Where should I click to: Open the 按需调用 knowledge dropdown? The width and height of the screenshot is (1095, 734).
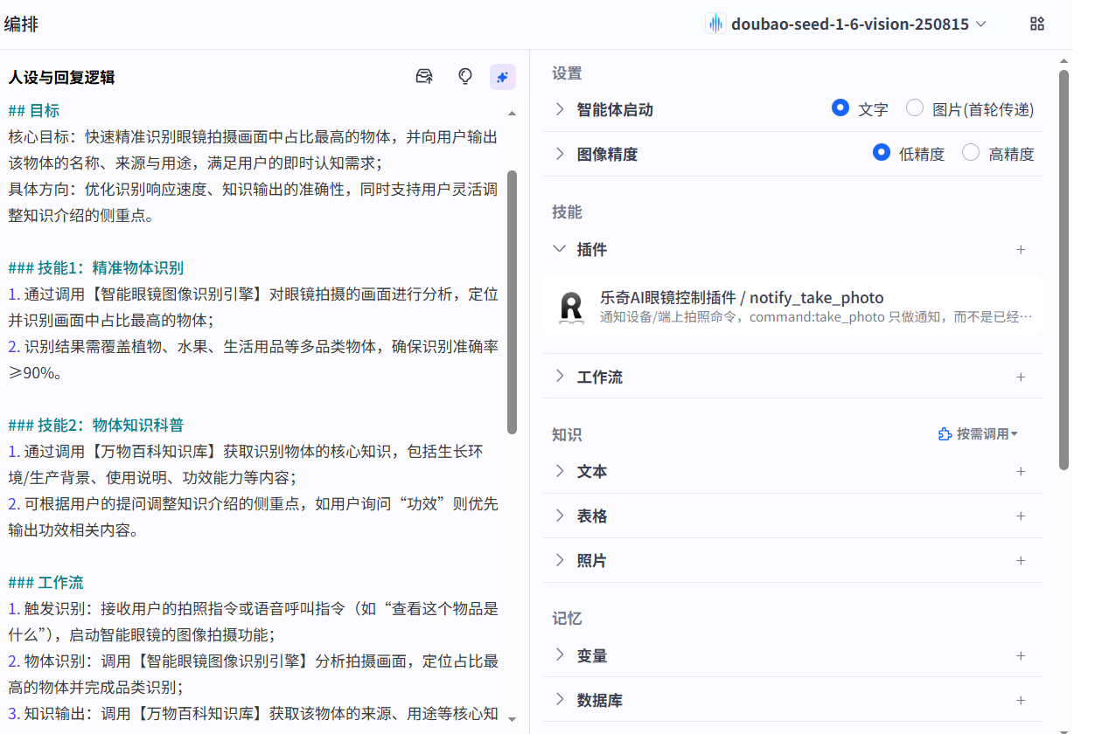coord(978,434)
